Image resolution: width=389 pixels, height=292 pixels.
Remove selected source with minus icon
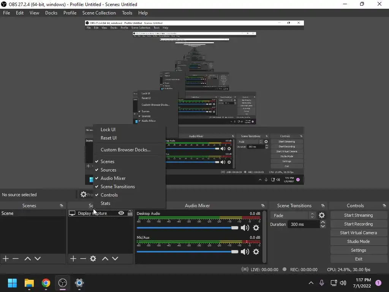(83, 259)
